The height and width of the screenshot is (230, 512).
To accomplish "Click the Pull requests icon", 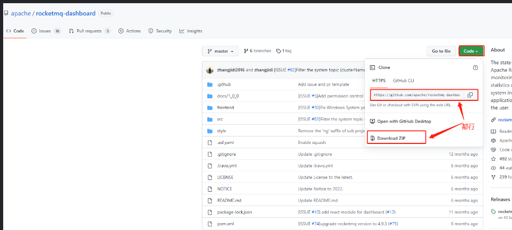I will [x=71, y=31].
